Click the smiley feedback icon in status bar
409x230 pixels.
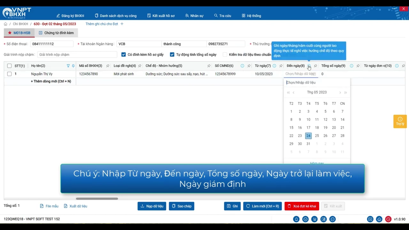[305, 219]
